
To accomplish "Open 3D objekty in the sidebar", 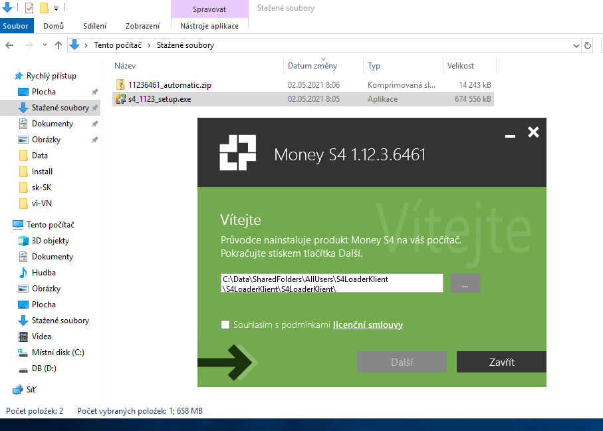I will [50, 241].
